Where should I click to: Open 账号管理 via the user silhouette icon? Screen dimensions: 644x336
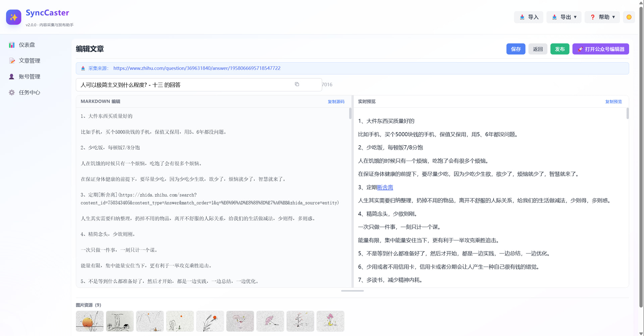[x=12, y=77]
